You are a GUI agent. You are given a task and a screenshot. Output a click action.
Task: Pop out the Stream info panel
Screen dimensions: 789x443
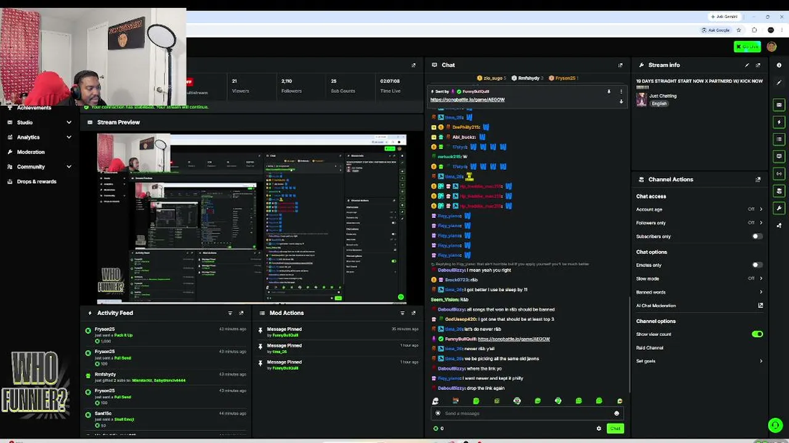coord(758,65)
